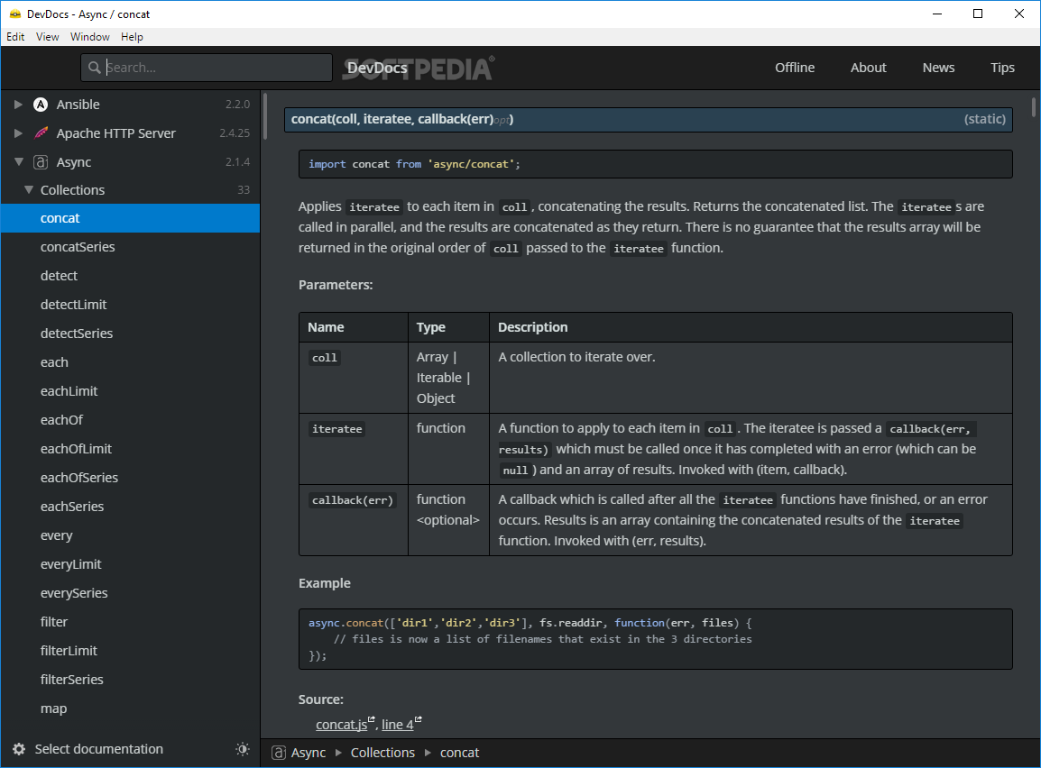This screenshot has height=768, width=1041.
Task: Open the News page
Action: 938,68
